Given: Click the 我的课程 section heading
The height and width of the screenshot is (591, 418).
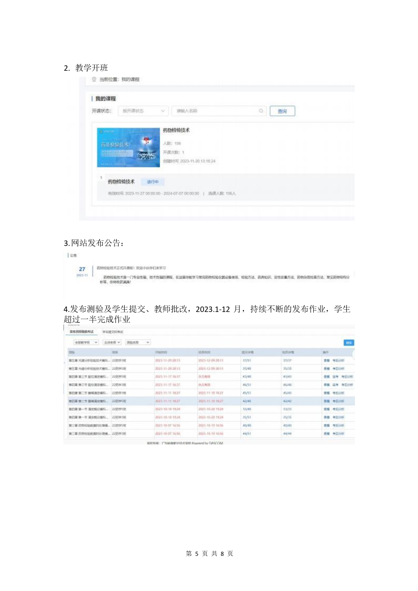Looking at the screenshot, I should coord(106,98).
